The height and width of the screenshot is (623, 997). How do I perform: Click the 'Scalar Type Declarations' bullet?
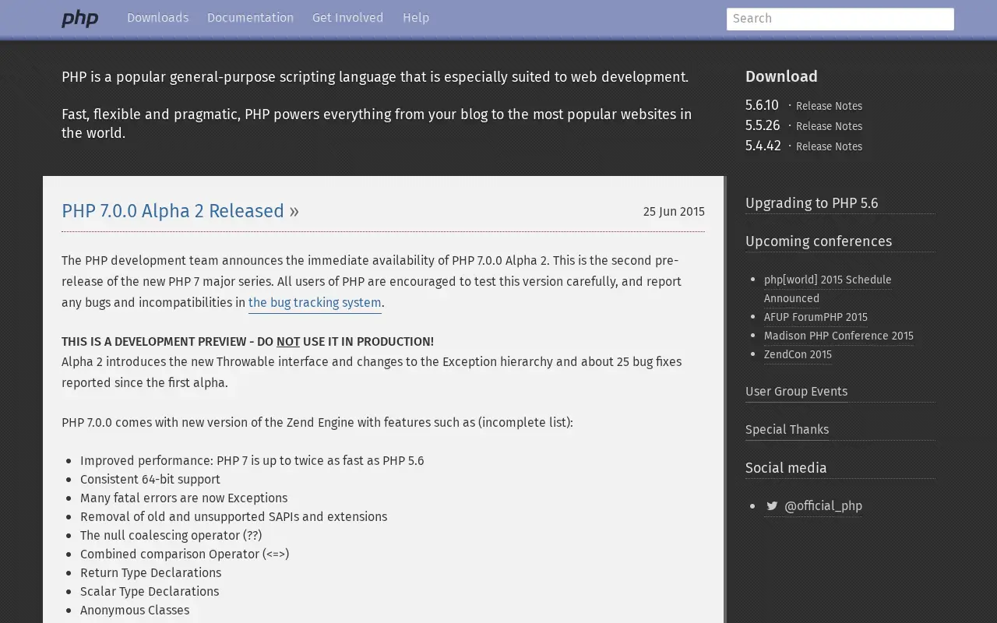(x=150, y=592)
